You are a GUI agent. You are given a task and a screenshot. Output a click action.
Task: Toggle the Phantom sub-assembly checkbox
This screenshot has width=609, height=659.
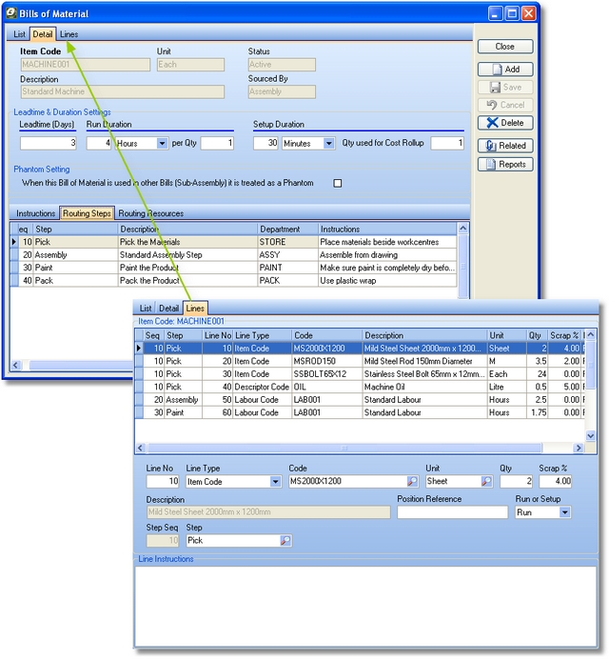tap(337, 183)
